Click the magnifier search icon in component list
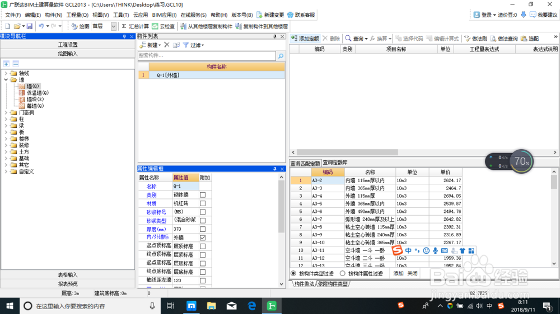This screenshot has width=560, height=314. coord(281,56)
